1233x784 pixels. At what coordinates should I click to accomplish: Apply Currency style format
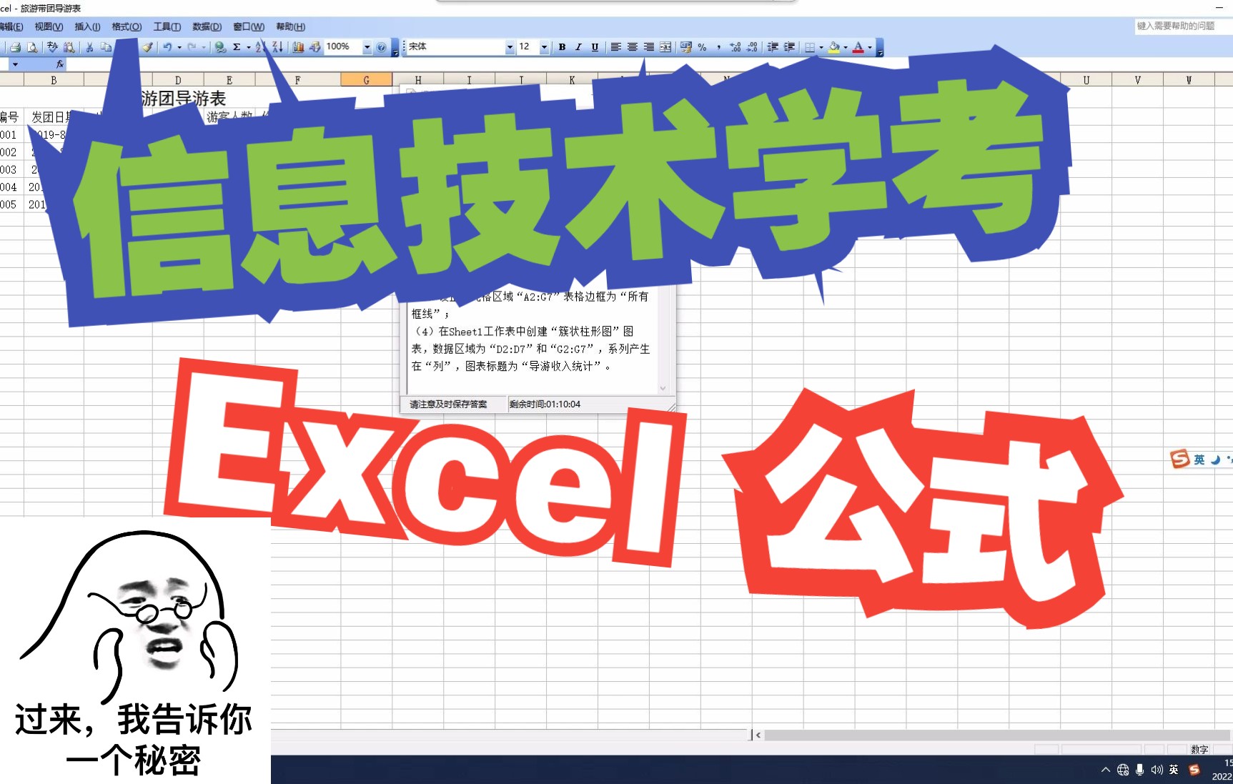click(x=686, y=47)
